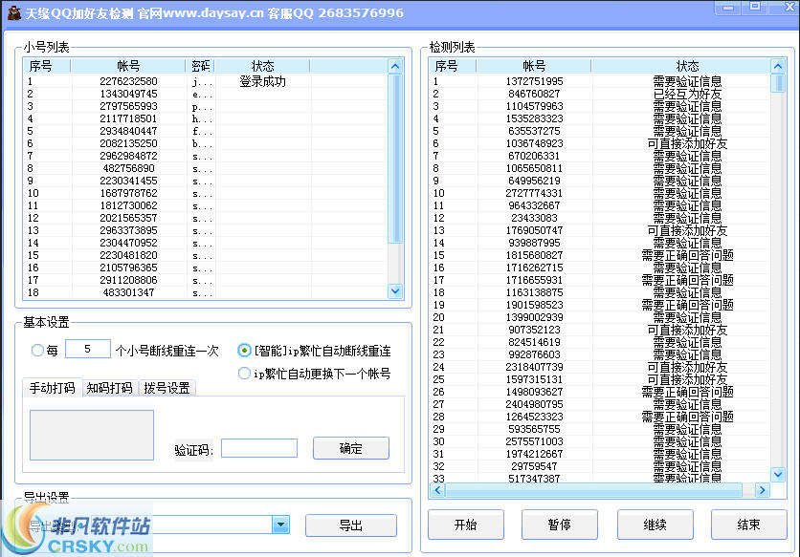
Task: Select account 2911208806 in 小号列表
Action: (x=128, y=280)
